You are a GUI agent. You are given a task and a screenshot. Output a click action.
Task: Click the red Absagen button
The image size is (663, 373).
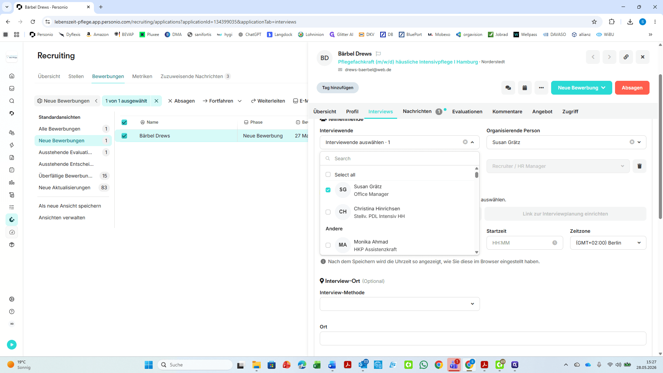632,88
